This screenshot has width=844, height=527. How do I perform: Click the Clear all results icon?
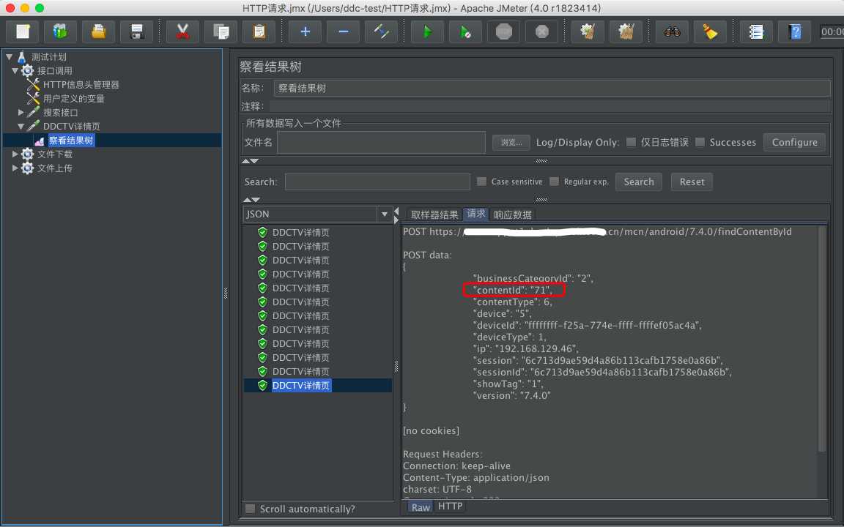point(626,31)
